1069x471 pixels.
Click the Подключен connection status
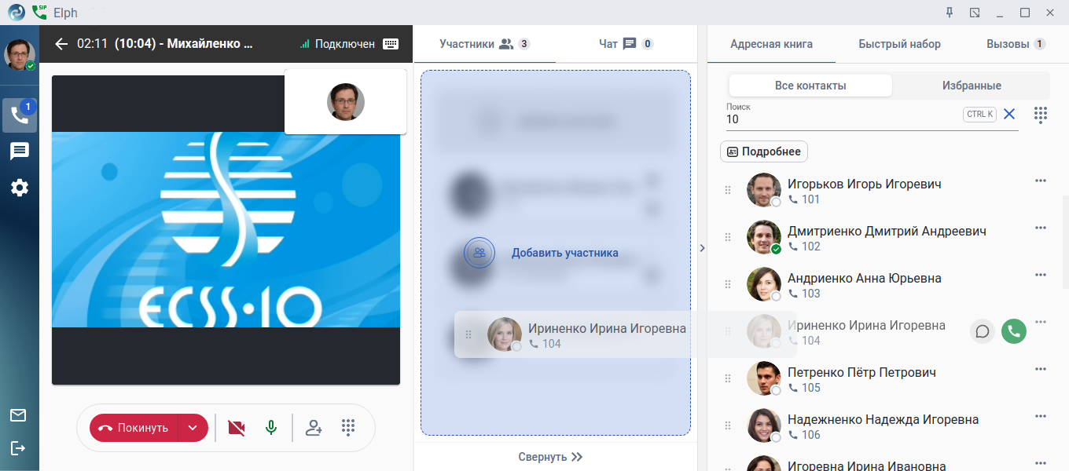click(x=338, y=44)
